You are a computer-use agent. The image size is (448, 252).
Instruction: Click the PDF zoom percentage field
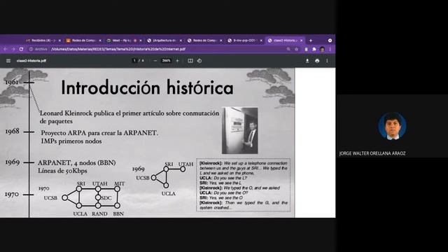167,61
